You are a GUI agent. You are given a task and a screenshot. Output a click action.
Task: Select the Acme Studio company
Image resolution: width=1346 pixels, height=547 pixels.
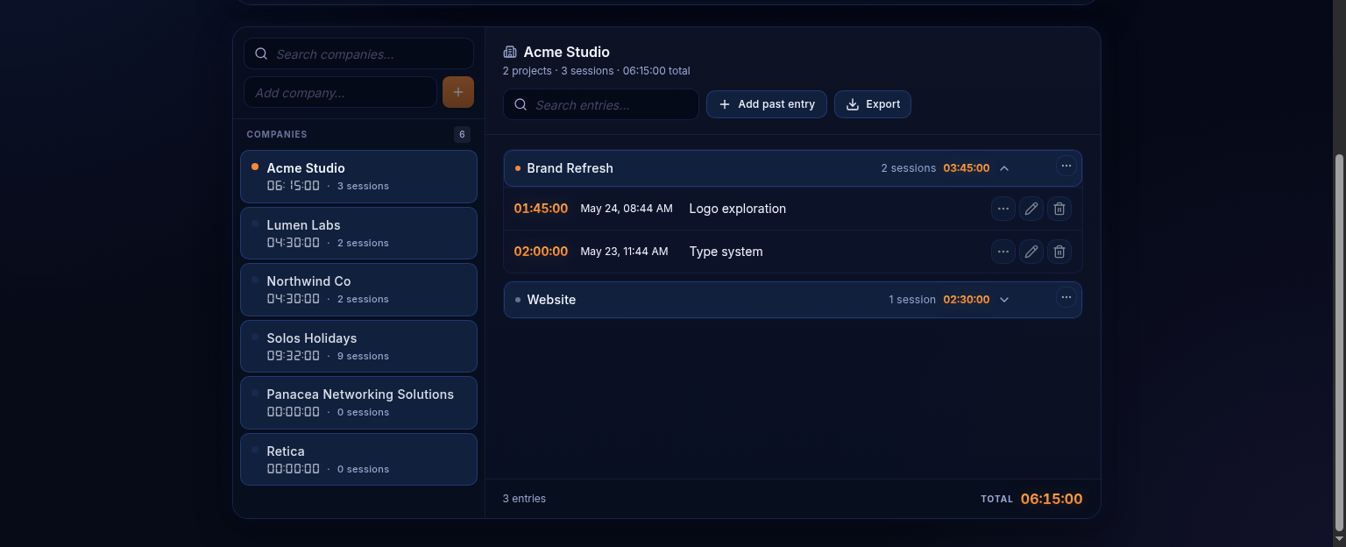click(x=358, y=176)
